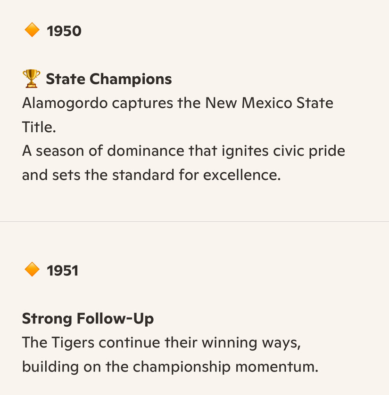
Task: Click the orange diamond beside 1951
Action: coord(32,269)
